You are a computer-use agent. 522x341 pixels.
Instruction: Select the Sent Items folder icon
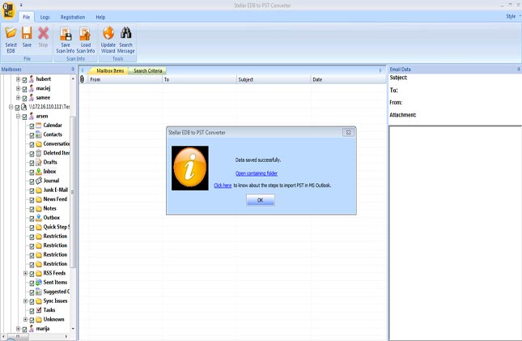(x=39, y=283)
